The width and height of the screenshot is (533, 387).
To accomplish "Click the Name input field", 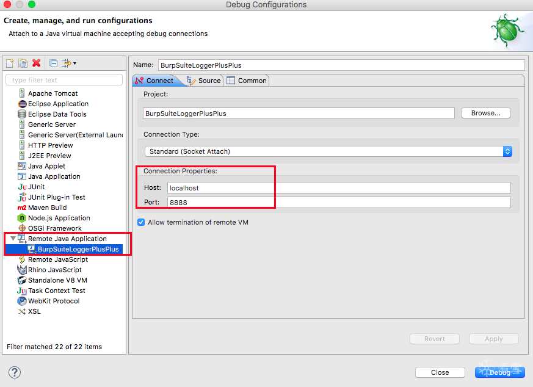I will click(x=341, y=65).
